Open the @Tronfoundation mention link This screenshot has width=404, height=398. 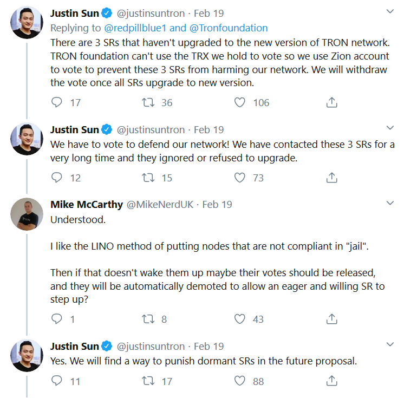(229, 28)
